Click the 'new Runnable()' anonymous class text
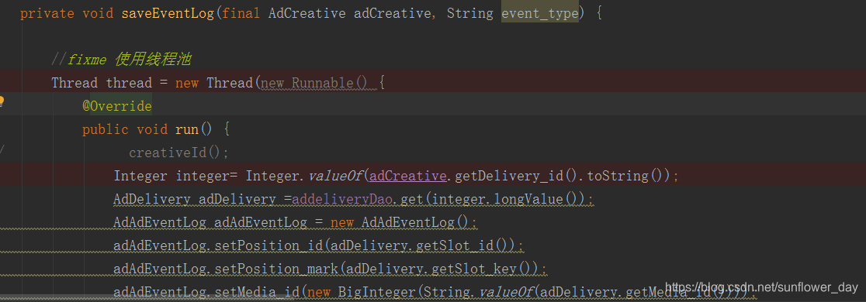866x302 pixels. pos(313,83)
